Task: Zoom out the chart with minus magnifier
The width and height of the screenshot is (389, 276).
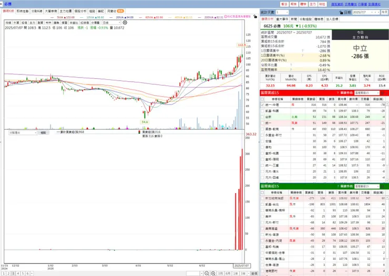Action: (x=207, y=273)
